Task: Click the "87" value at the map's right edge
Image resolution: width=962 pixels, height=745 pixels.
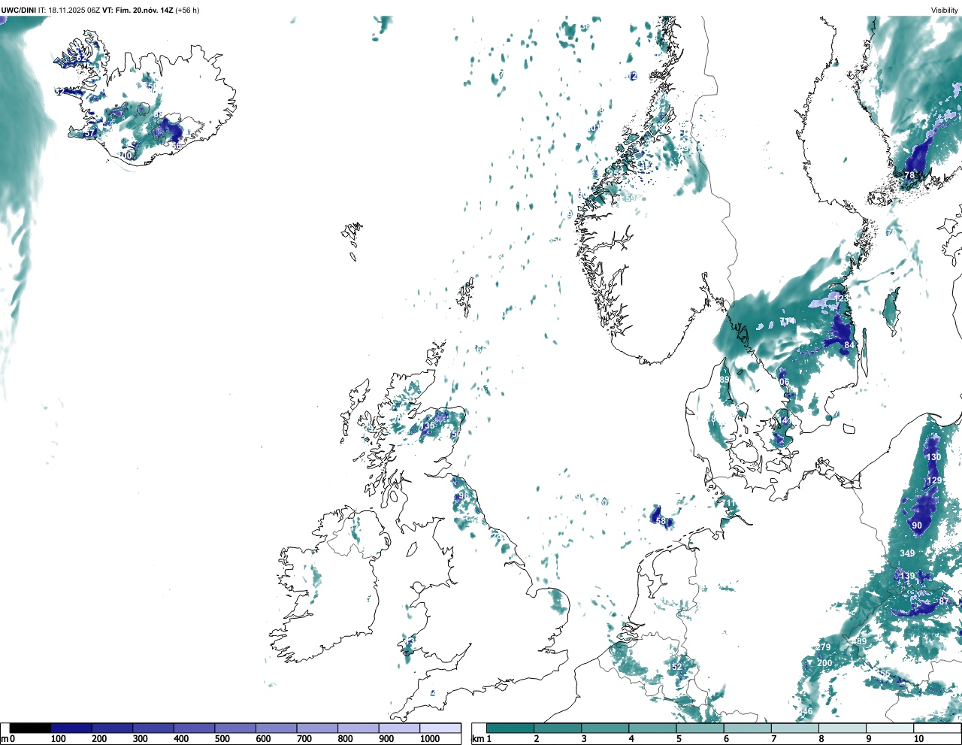Action: [945, 601]
